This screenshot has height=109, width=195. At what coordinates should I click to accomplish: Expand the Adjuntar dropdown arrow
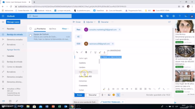pyautogui.click(x=95, y=22)
